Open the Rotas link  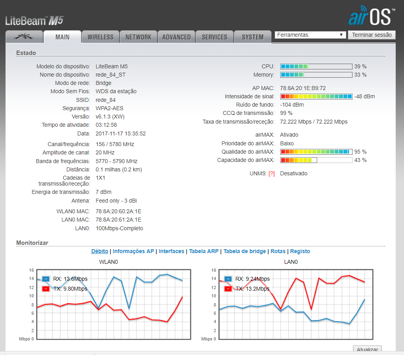click(x=278, y=251)
